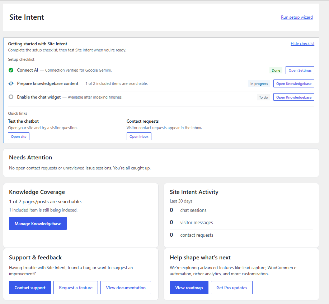Click the Test the chatbot heading
329x304 pixels.
23,121
